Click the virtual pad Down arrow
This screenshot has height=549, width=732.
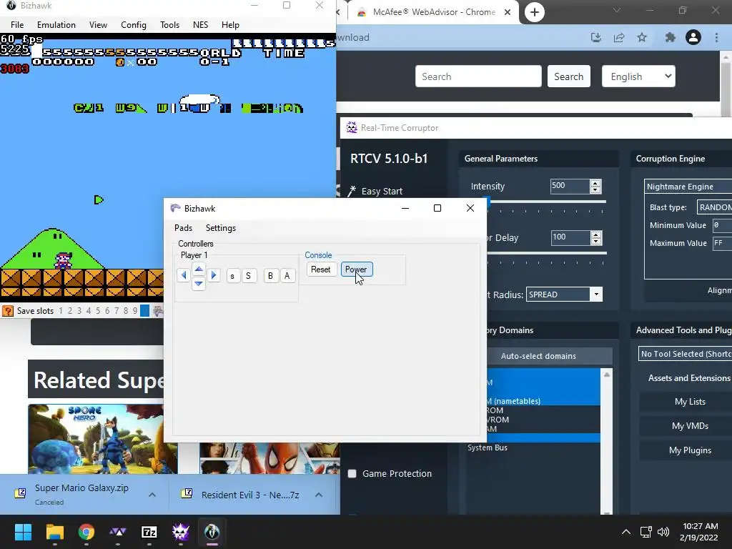(x=199, y=283)
